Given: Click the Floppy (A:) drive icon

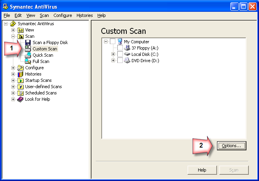Looking at the screenshot, I should pyautogui.click(x=127, y=48).
